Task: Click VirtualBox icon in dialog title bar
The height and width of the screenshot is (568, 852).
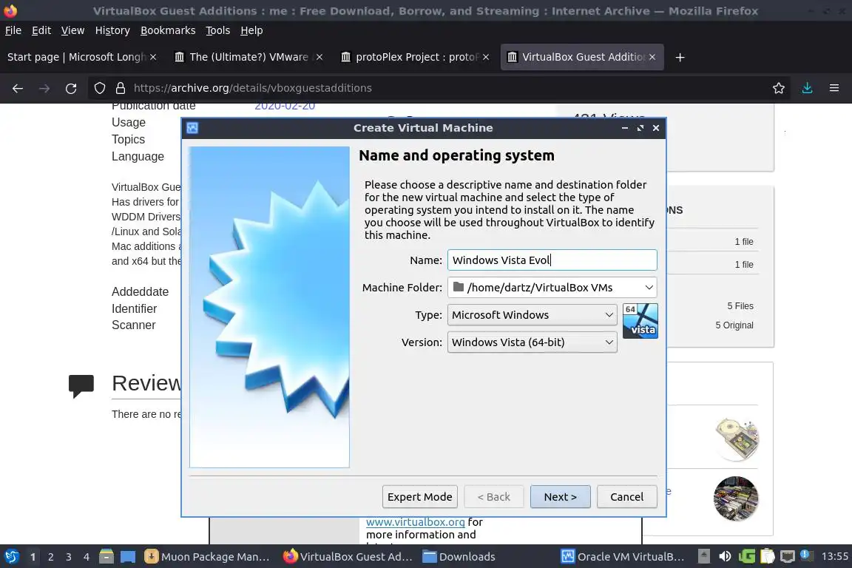Action: (192, 128)
